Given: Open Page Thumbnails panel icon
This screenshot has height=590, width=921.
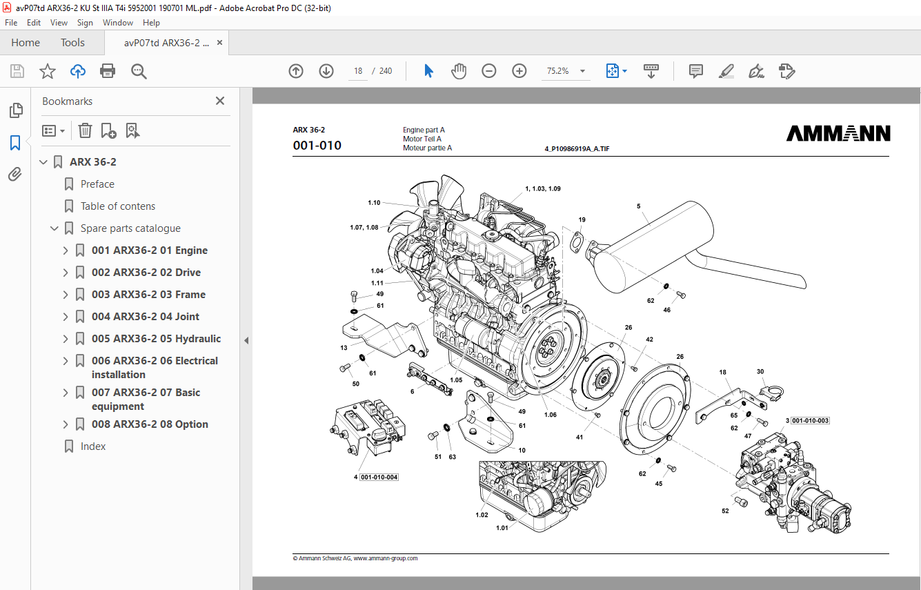Looking at the screenshot, I should [x=15, y=110].
